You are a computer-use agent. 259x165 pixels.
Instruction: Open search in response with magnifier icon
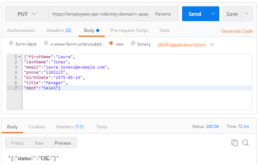(x=246, y=143)
